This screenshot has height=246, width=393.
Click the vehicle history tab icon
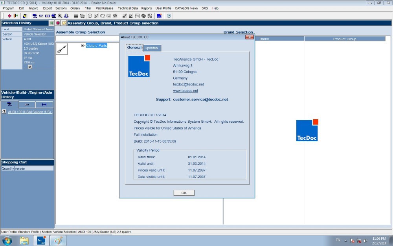pyautogui.click(x=9, y=104)
